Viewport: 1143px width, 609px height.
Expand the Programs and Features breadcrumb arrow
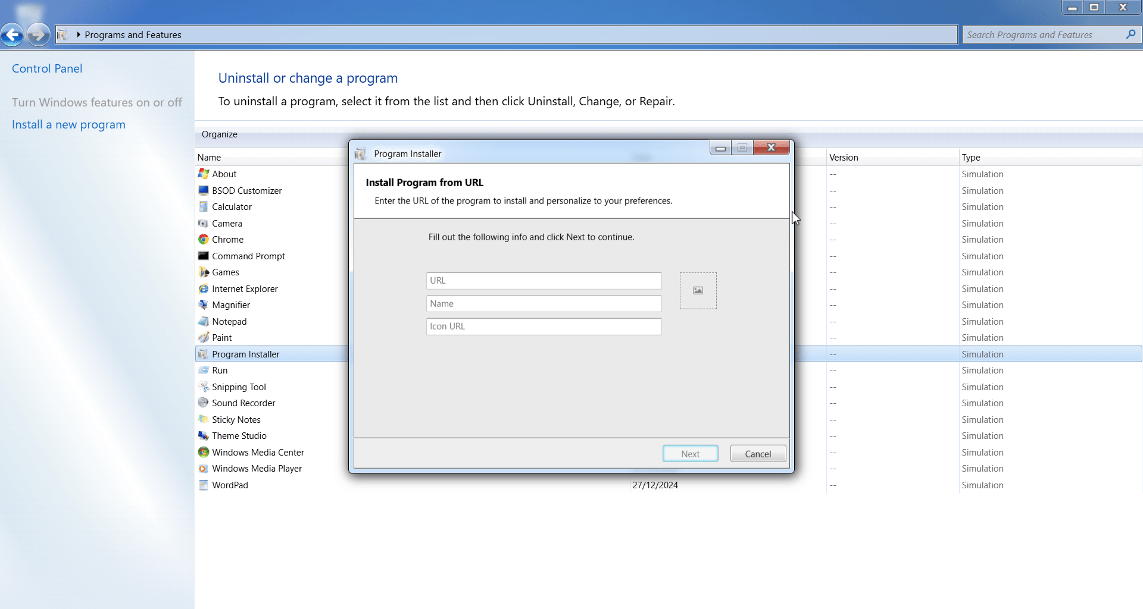coord(78,35)
